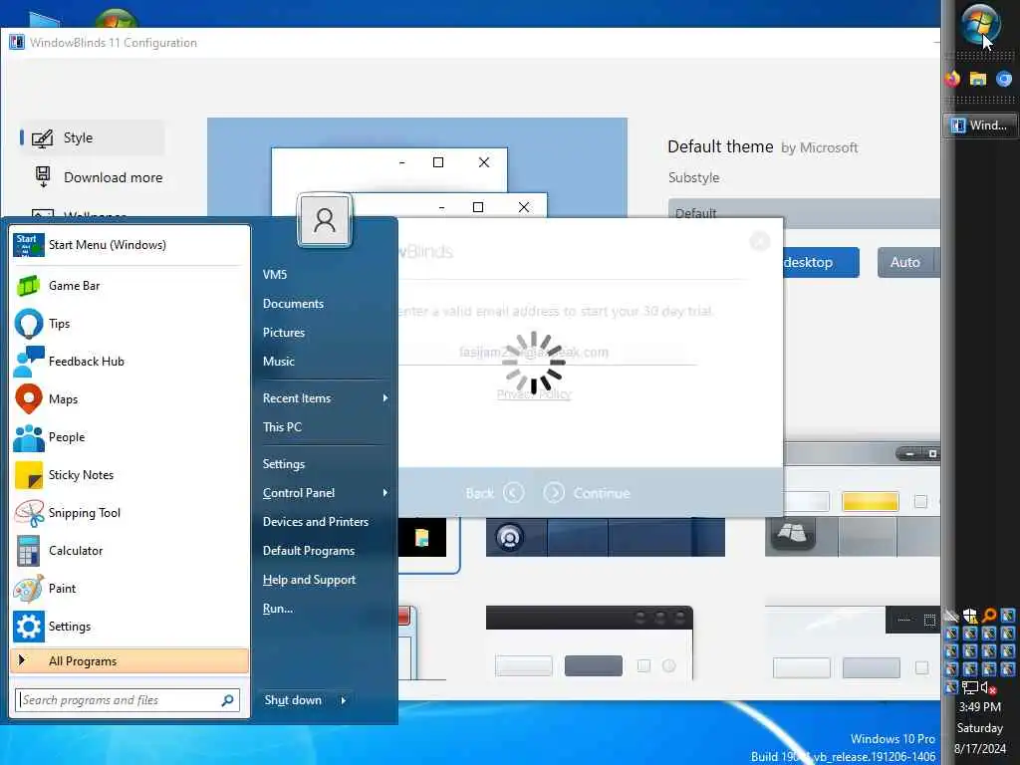Open Snipping Tool

[130, 513]
